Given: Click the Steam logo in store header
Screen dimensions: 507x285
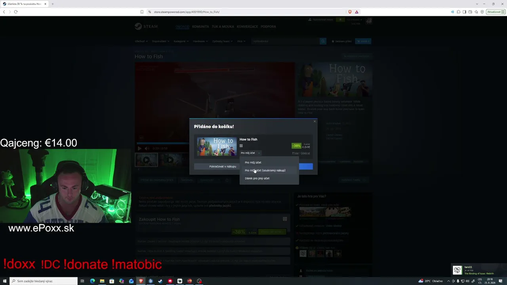Looking at the screenshot, I should [146, 27].
